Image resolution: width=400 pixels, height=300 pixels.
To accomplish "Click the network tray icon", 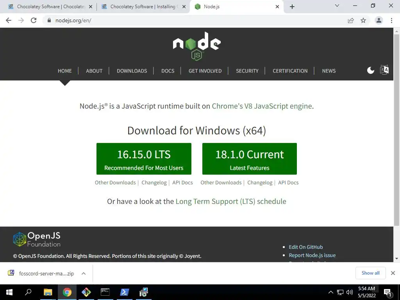I will [x=340, y=292].
